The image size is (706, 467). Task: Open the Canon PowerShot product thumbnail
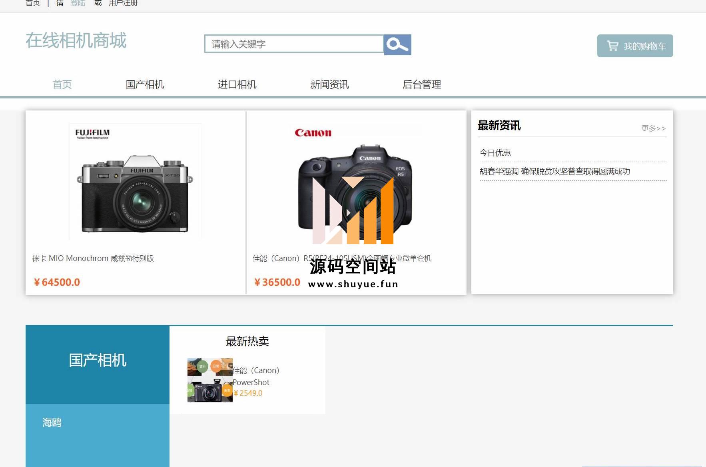click(210, 380)
